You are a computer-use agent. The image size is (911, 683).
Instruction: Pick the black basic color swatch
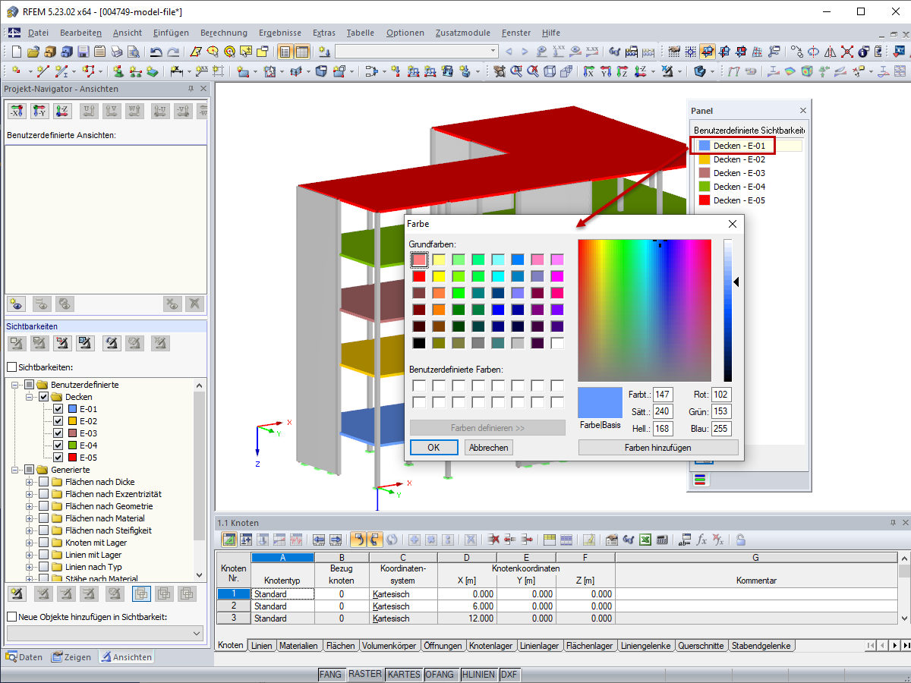[419, 343]
